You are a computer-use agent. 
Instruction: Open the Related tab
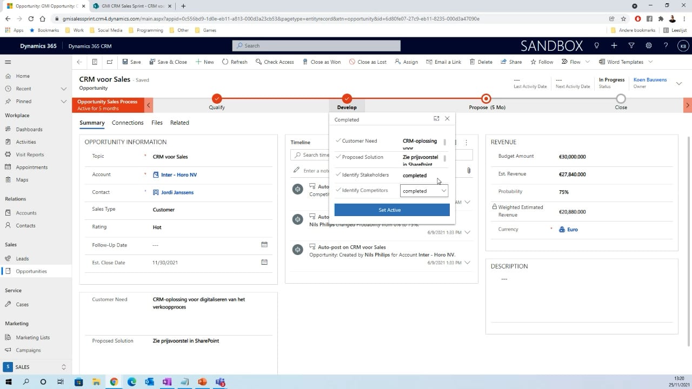[179, 123]
